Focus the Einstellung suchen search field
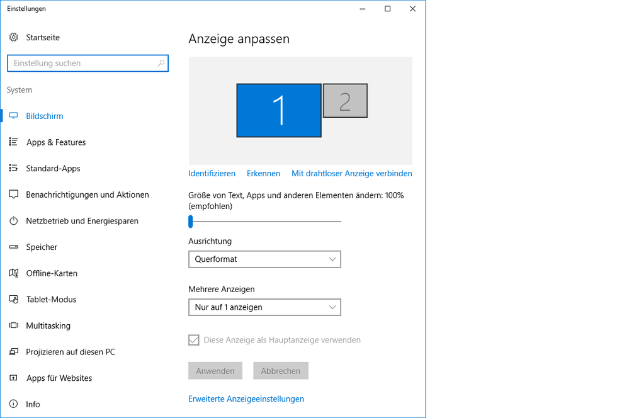 tap(82, 64)
